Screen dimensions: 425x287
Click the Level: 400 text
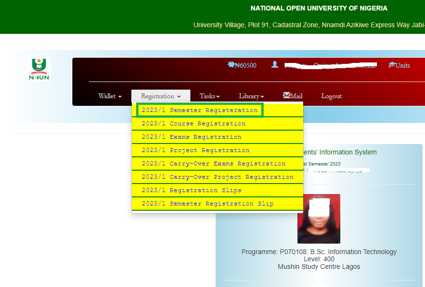tap(319, 259)
